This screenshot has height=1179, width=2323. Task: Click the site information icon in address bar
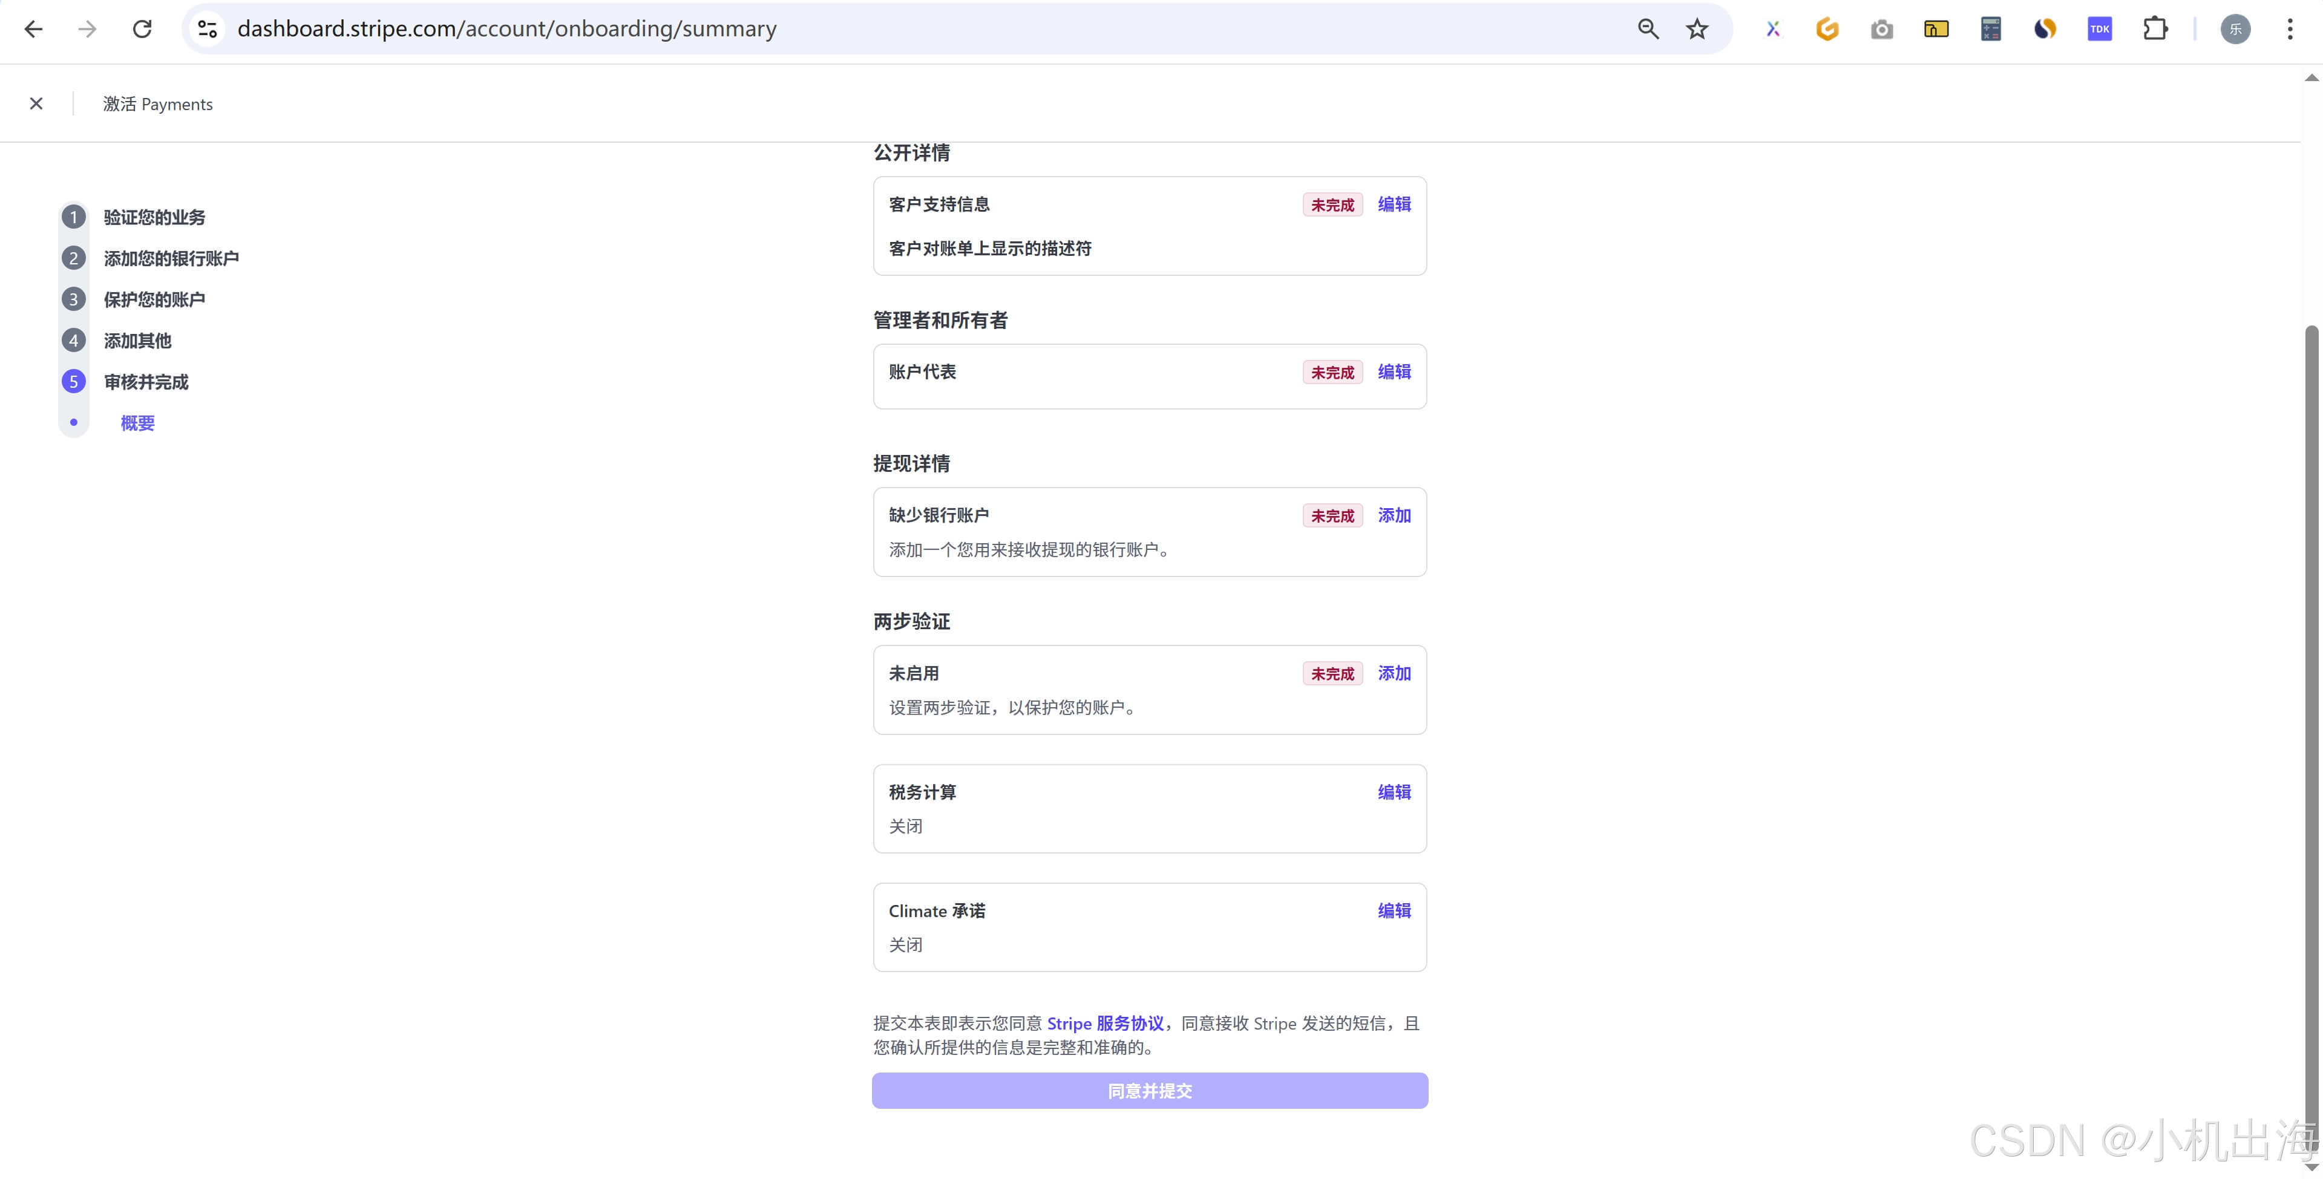click(x=208, y=29)
